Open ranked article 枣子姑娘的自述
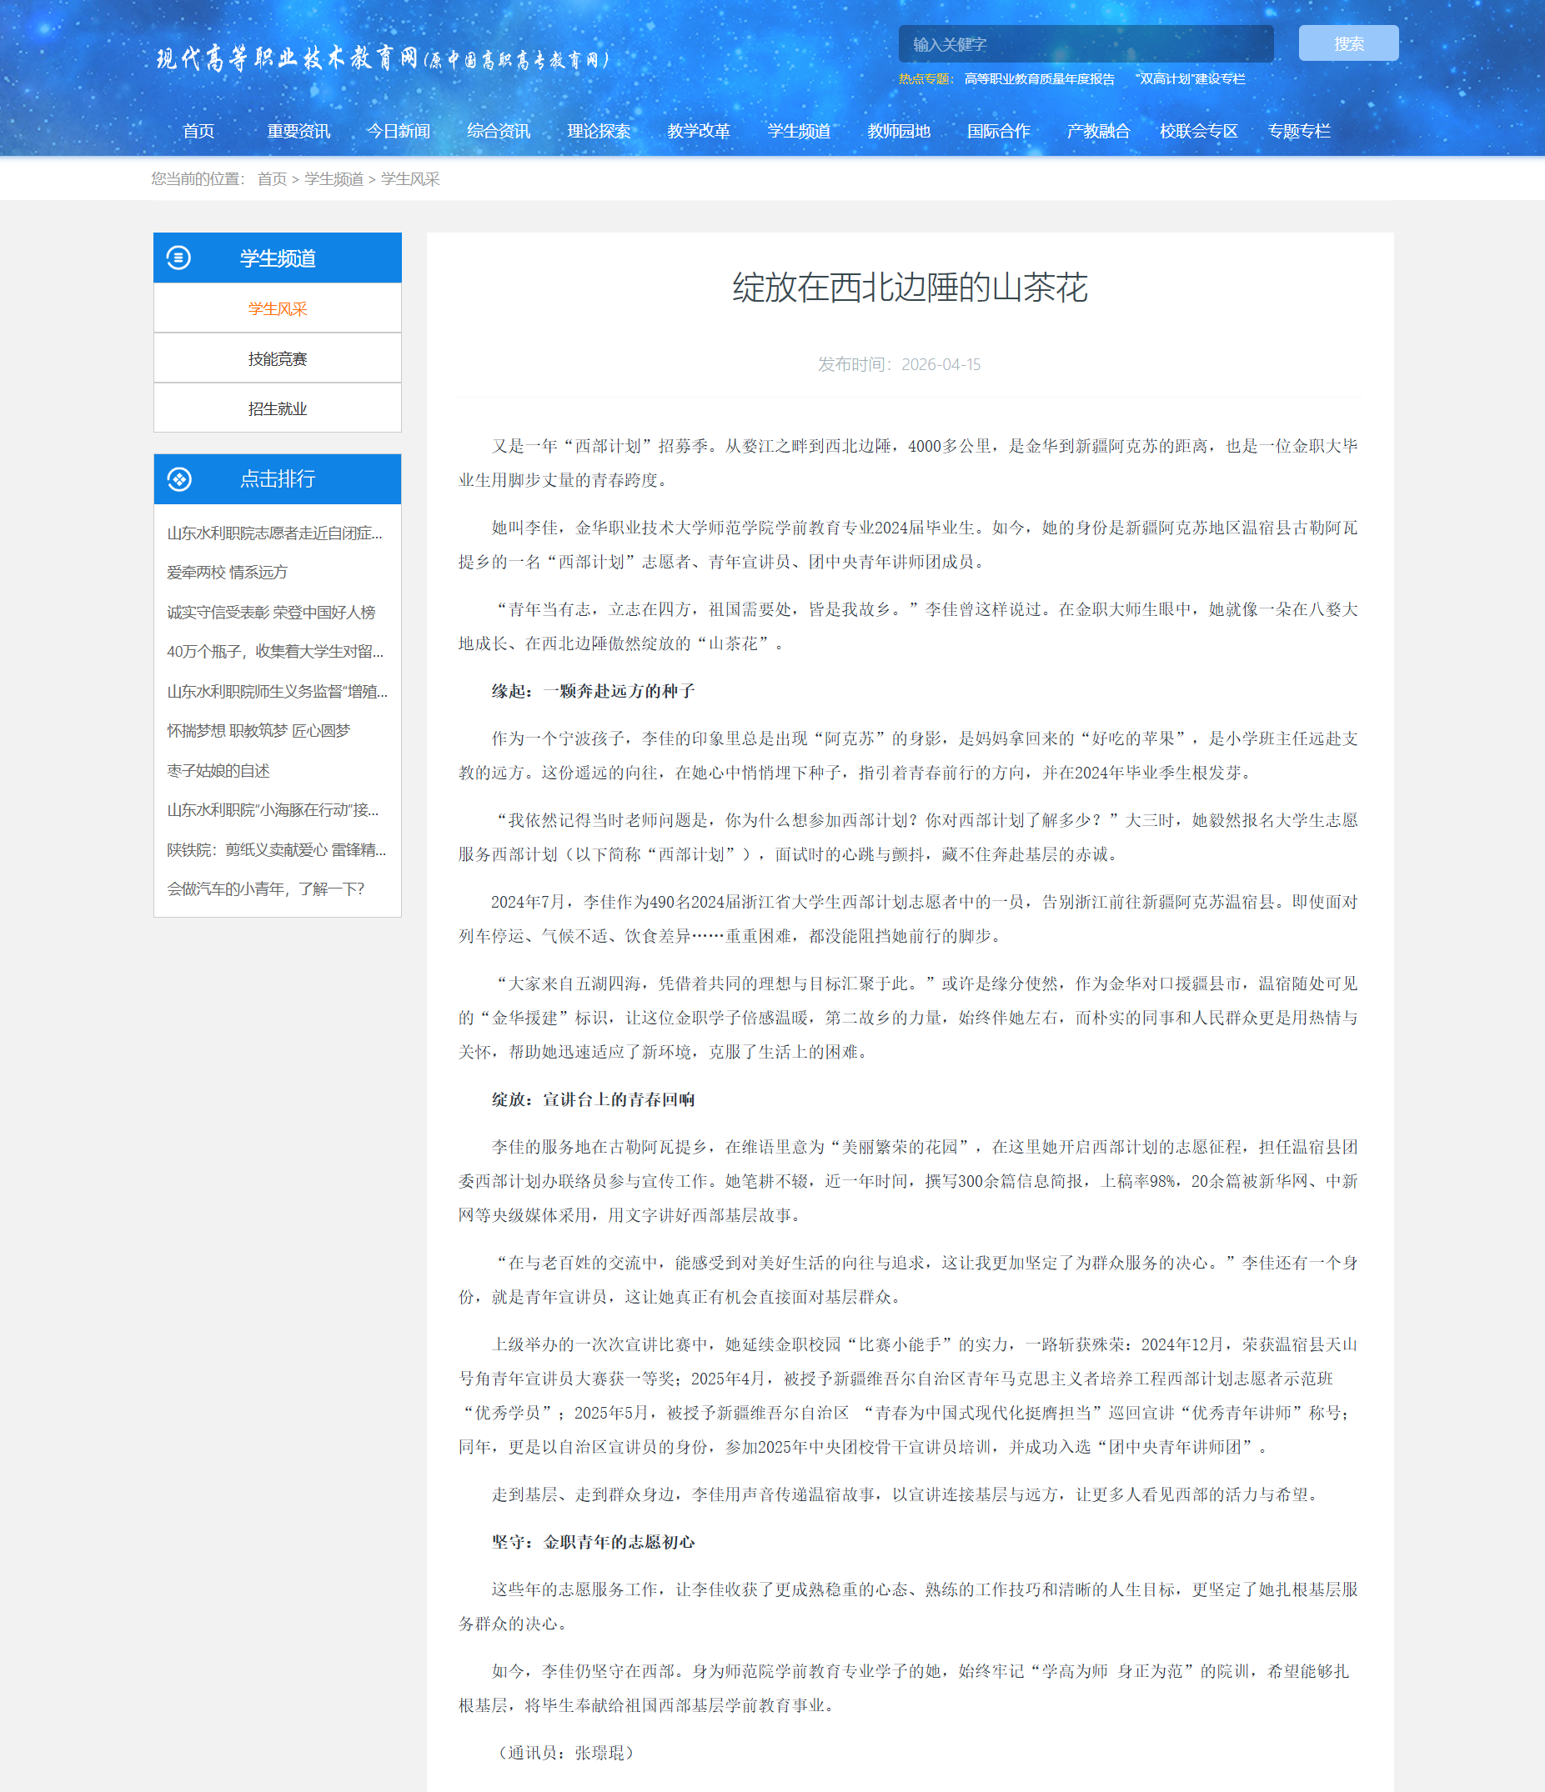Image resolution: width=1545 pixels, height=1792 pixels. coord(218,771)
